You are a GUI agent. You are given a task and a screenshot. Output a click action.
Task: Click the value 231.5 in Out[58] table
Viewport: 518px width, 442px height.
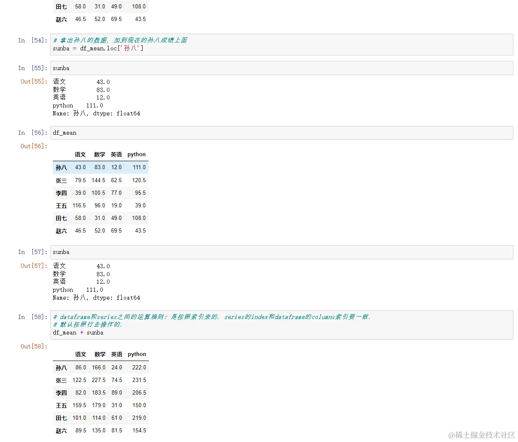[x=139, y=380]
